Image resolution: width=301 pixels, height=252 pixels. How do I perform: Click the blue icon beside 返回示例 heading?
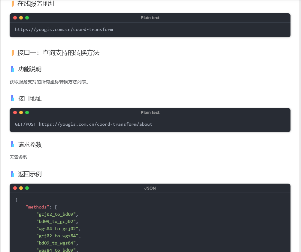pyautogui.click(x=12, y=174)
